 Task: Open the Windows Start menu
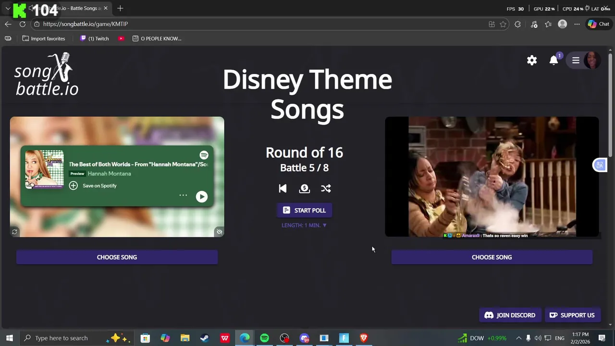pyautogui.click(x=9, y=338)
